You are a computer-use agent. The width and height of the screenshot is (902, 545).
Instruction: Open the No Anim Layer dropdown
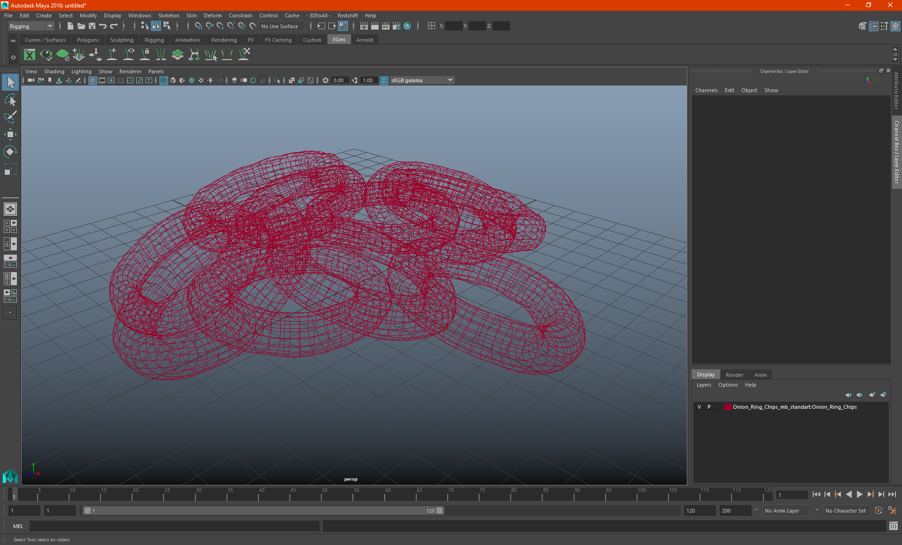pos(786,511)
